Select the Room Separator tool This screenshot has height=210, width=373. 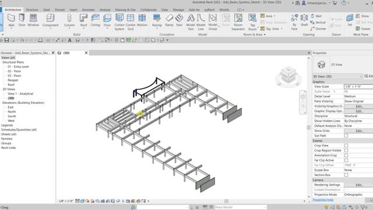point(238,22)
